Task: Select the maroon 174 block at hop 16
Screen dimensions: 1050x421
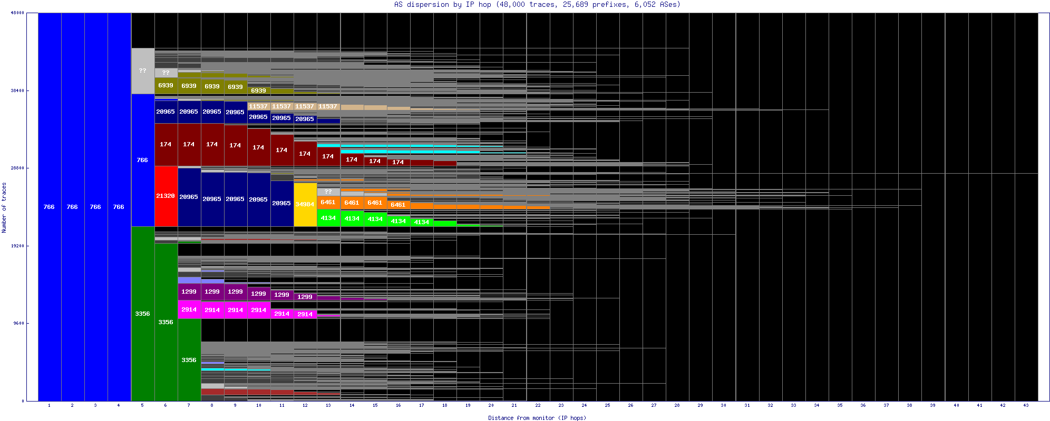Action: [x=398, y=162]
